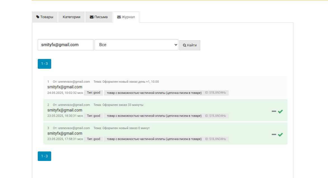This screenshot has width=328, height=178.
Task: Open the Товары tab
Action: (x=45, y=17)
